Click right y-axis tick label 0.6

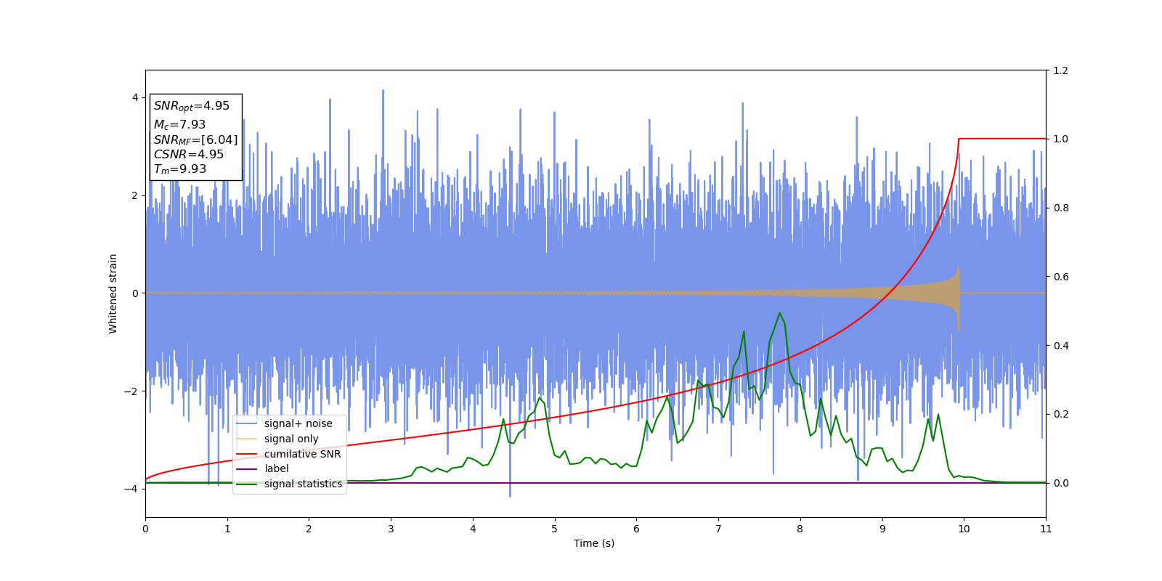[x=1060, y=277]
